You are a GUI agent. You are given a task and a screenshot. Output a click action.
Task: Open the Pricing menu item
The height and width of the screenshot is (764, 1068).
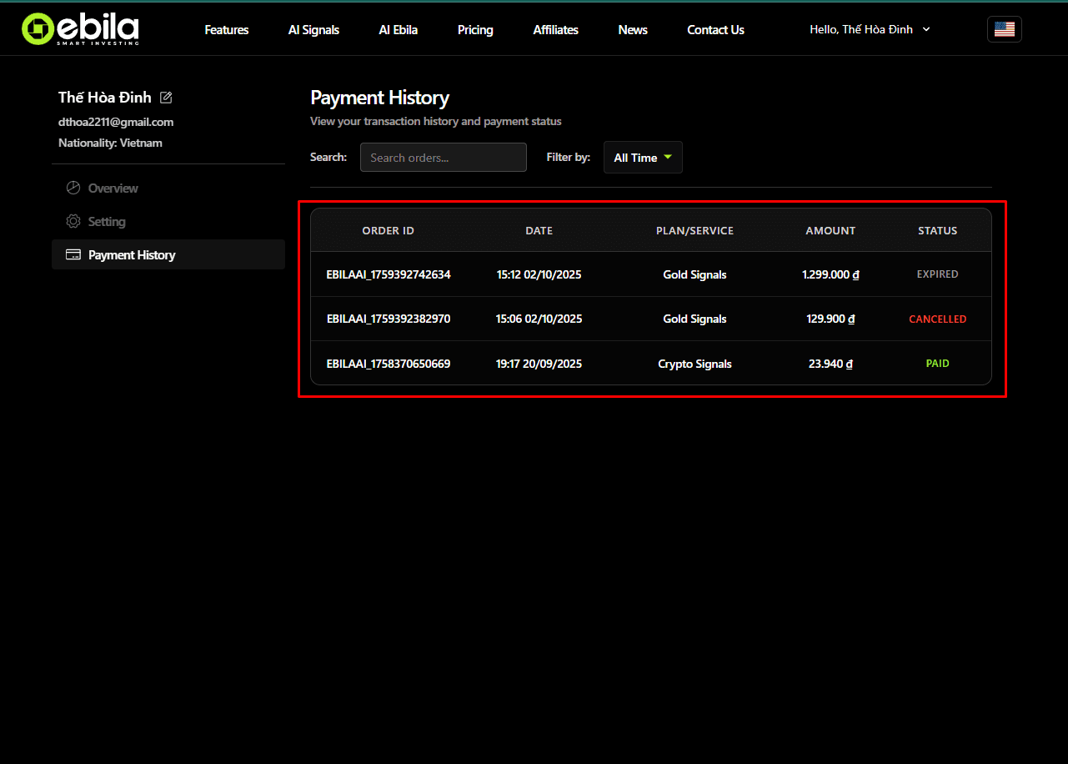[475, 29]
